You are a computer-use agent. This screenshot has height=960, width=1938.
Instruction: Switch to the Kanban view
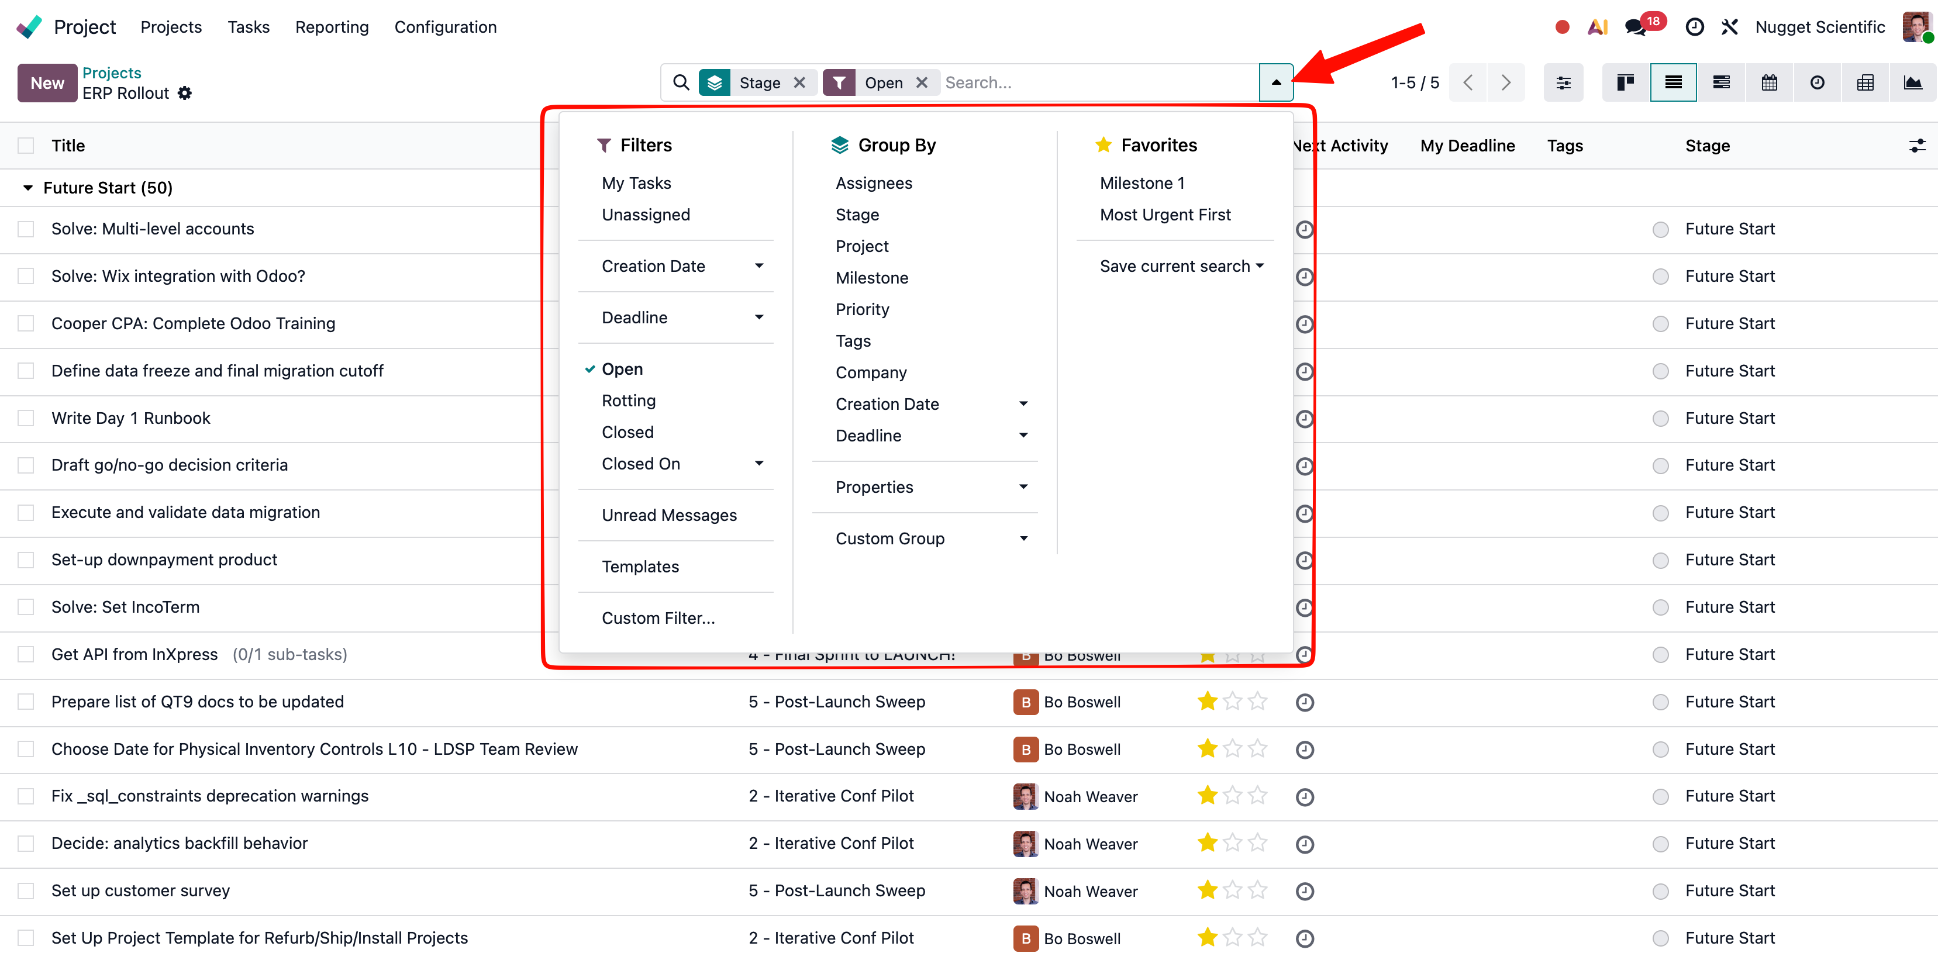pos(1625,83)
